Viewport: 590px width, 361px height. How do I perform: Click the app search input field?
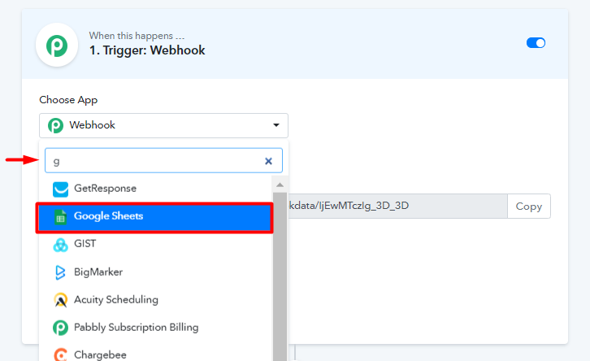(x=163, y=161)
